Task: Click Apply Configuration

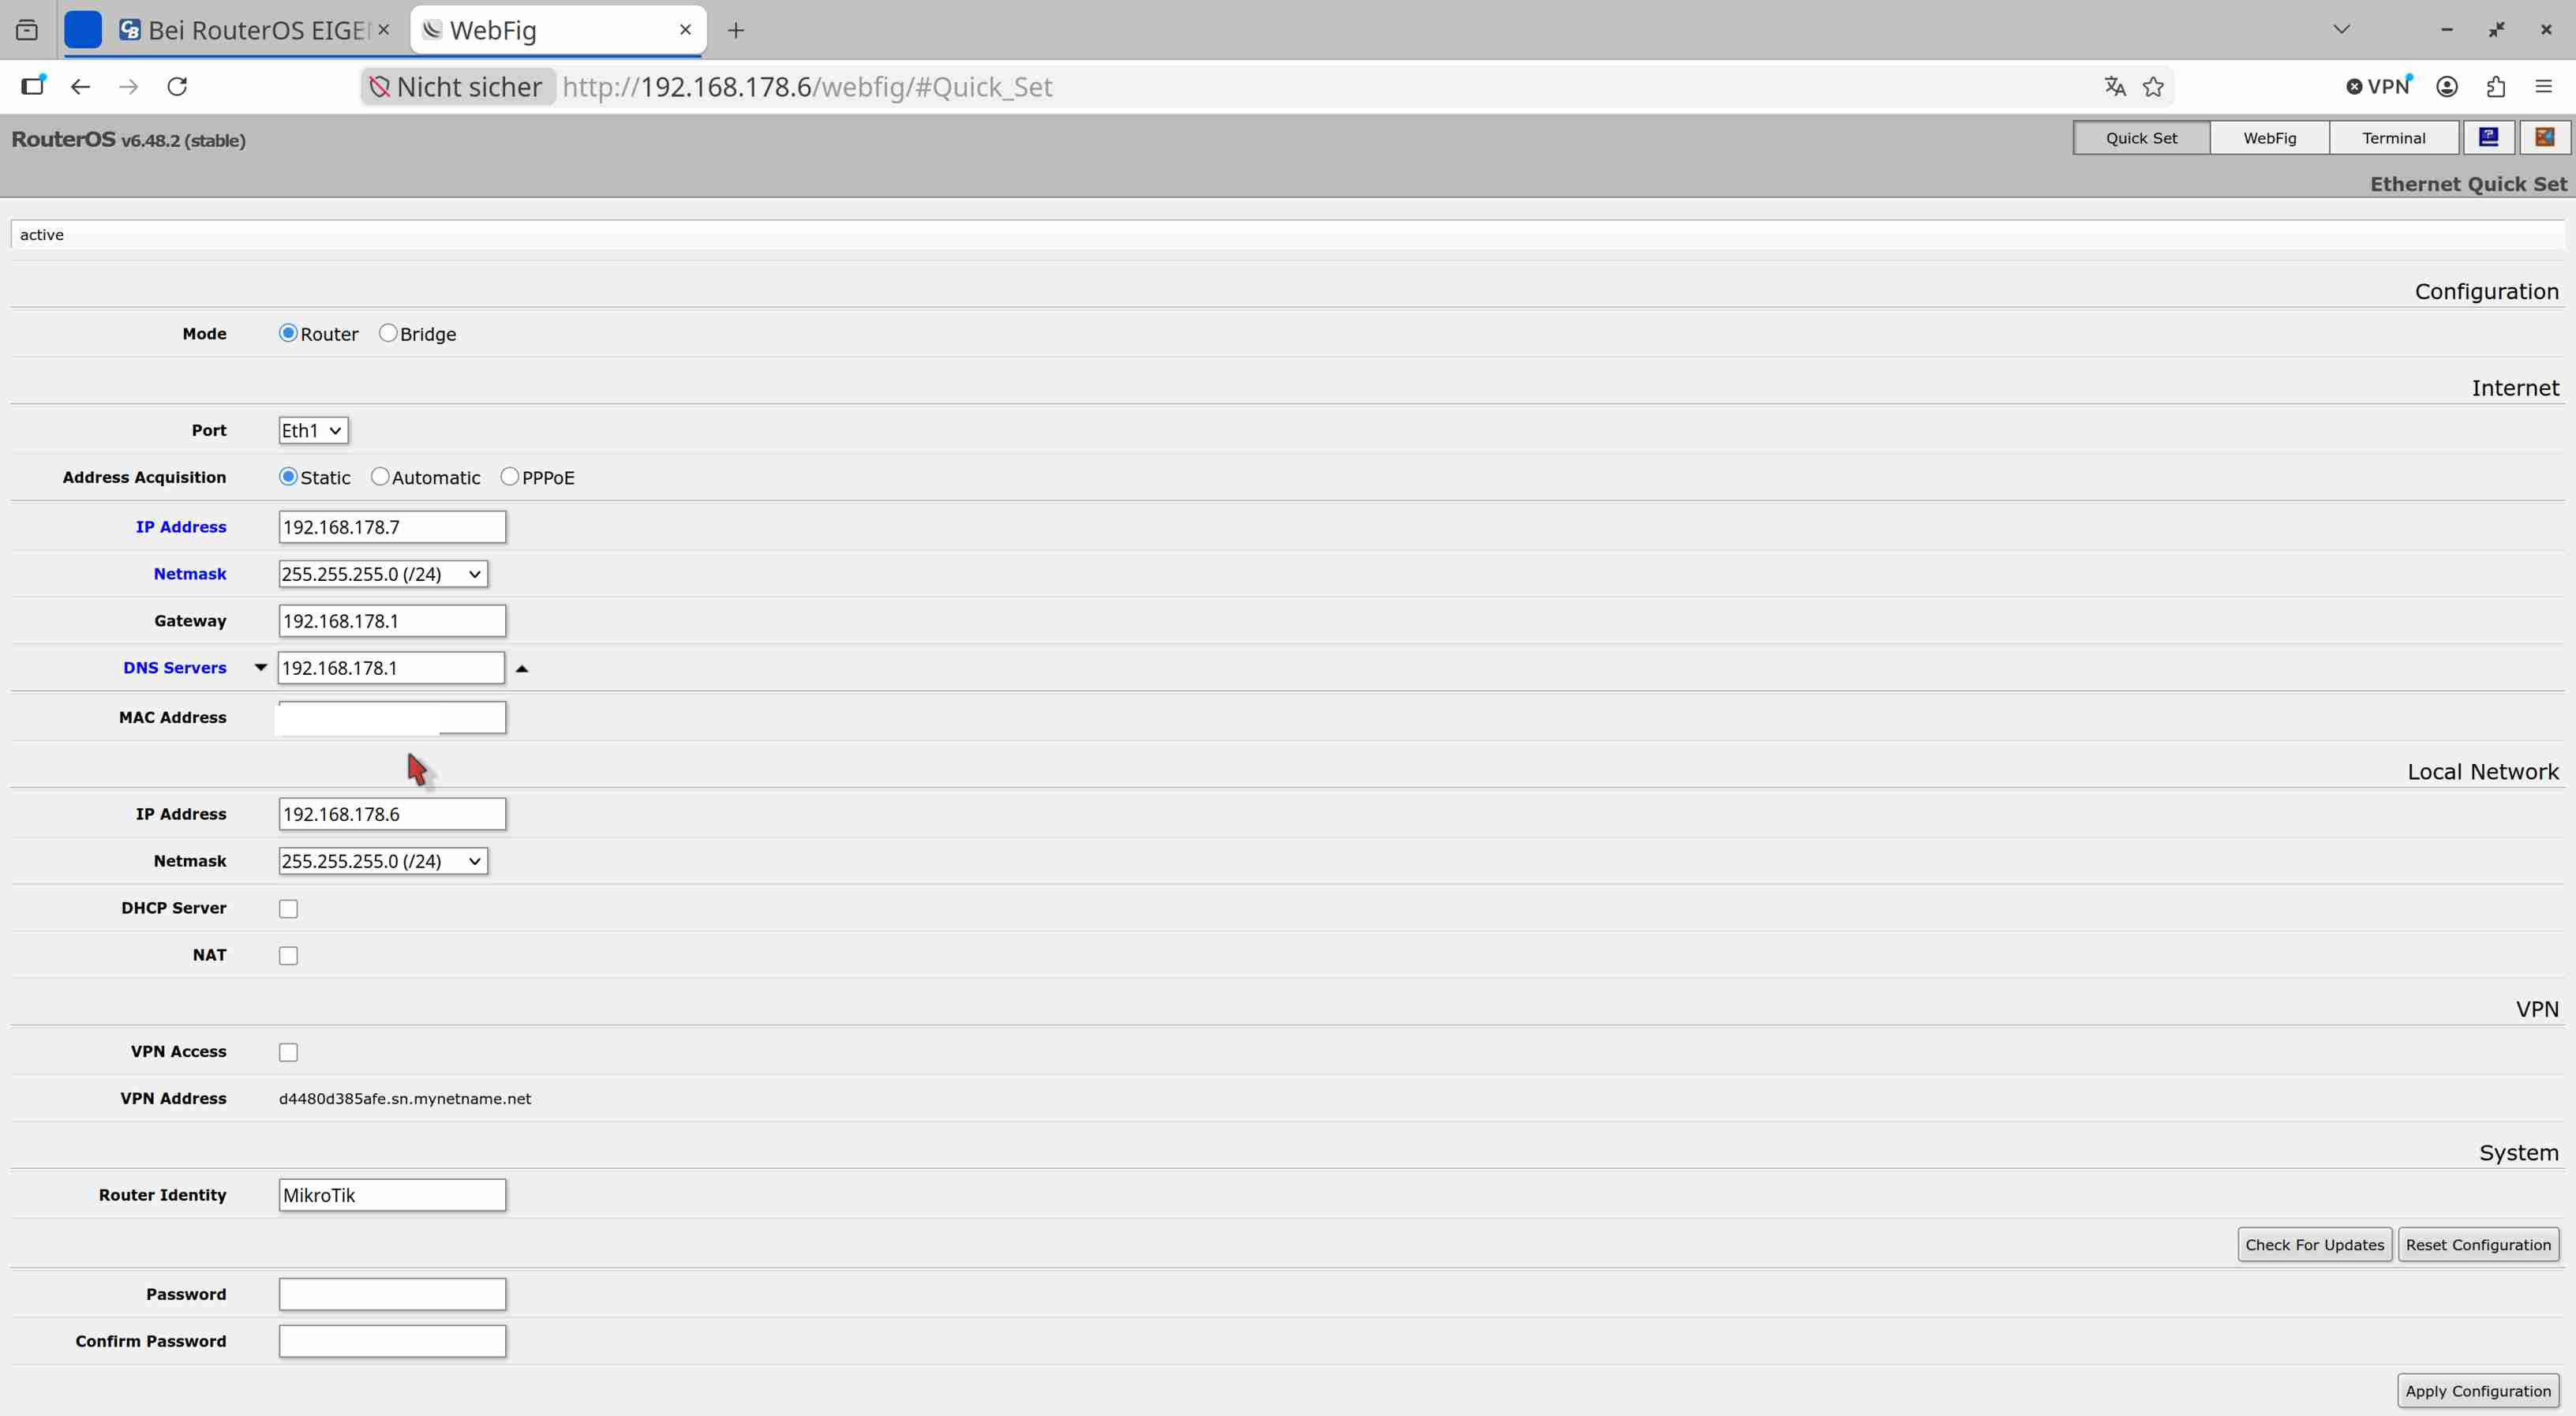Action: pos(2478,1391)
